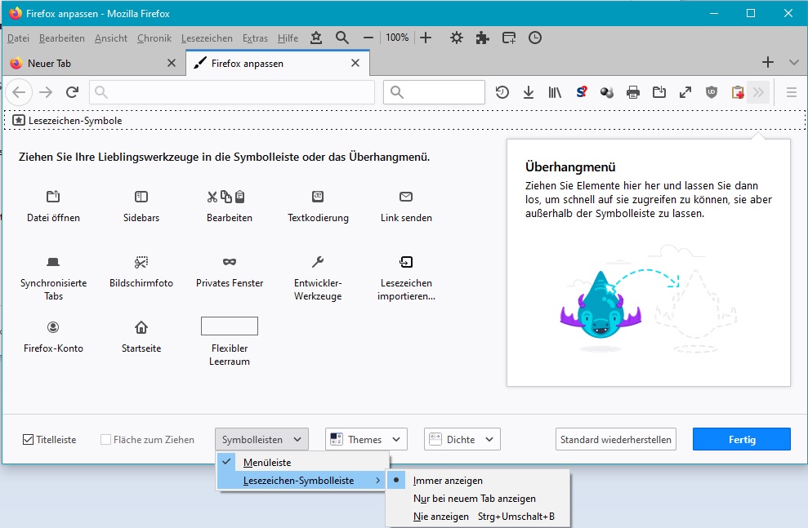Open the library icon in toolbar
Screen dimensions: 808x528
coord(555,92)
